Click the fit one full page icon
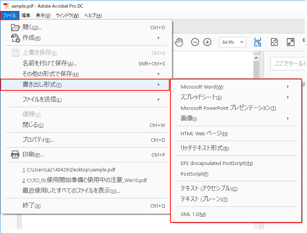Image resolution: width=307 pixels, height=233 pixels. pyautogui.click(x=274, y=42)
